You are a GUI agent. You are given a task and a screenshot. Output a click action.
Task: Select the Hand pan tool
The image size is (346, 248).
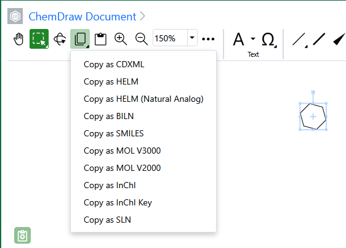tap(18, 39)
